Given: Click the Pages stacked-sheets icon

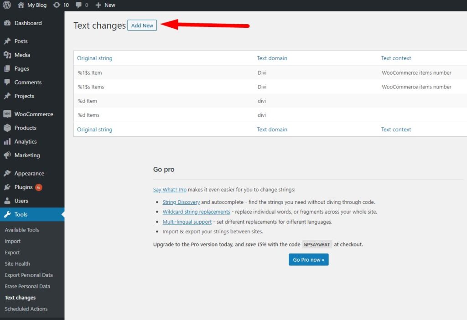Looking at the screenshot, I should (7, 68).
